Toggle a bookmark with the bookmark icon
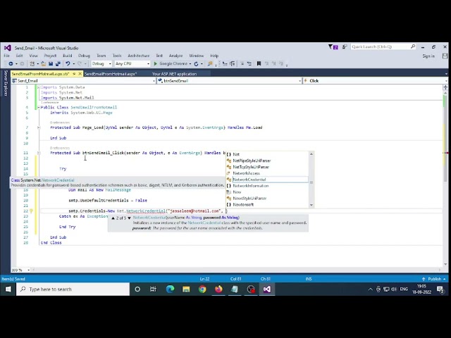Viewport: 451px width, 338px height. point(259,63)
